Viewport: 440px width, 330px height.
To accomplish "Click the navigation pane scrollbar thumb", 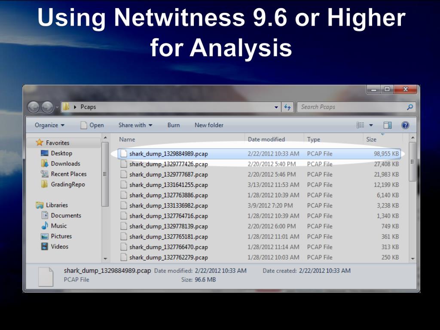I will (105, 174).
